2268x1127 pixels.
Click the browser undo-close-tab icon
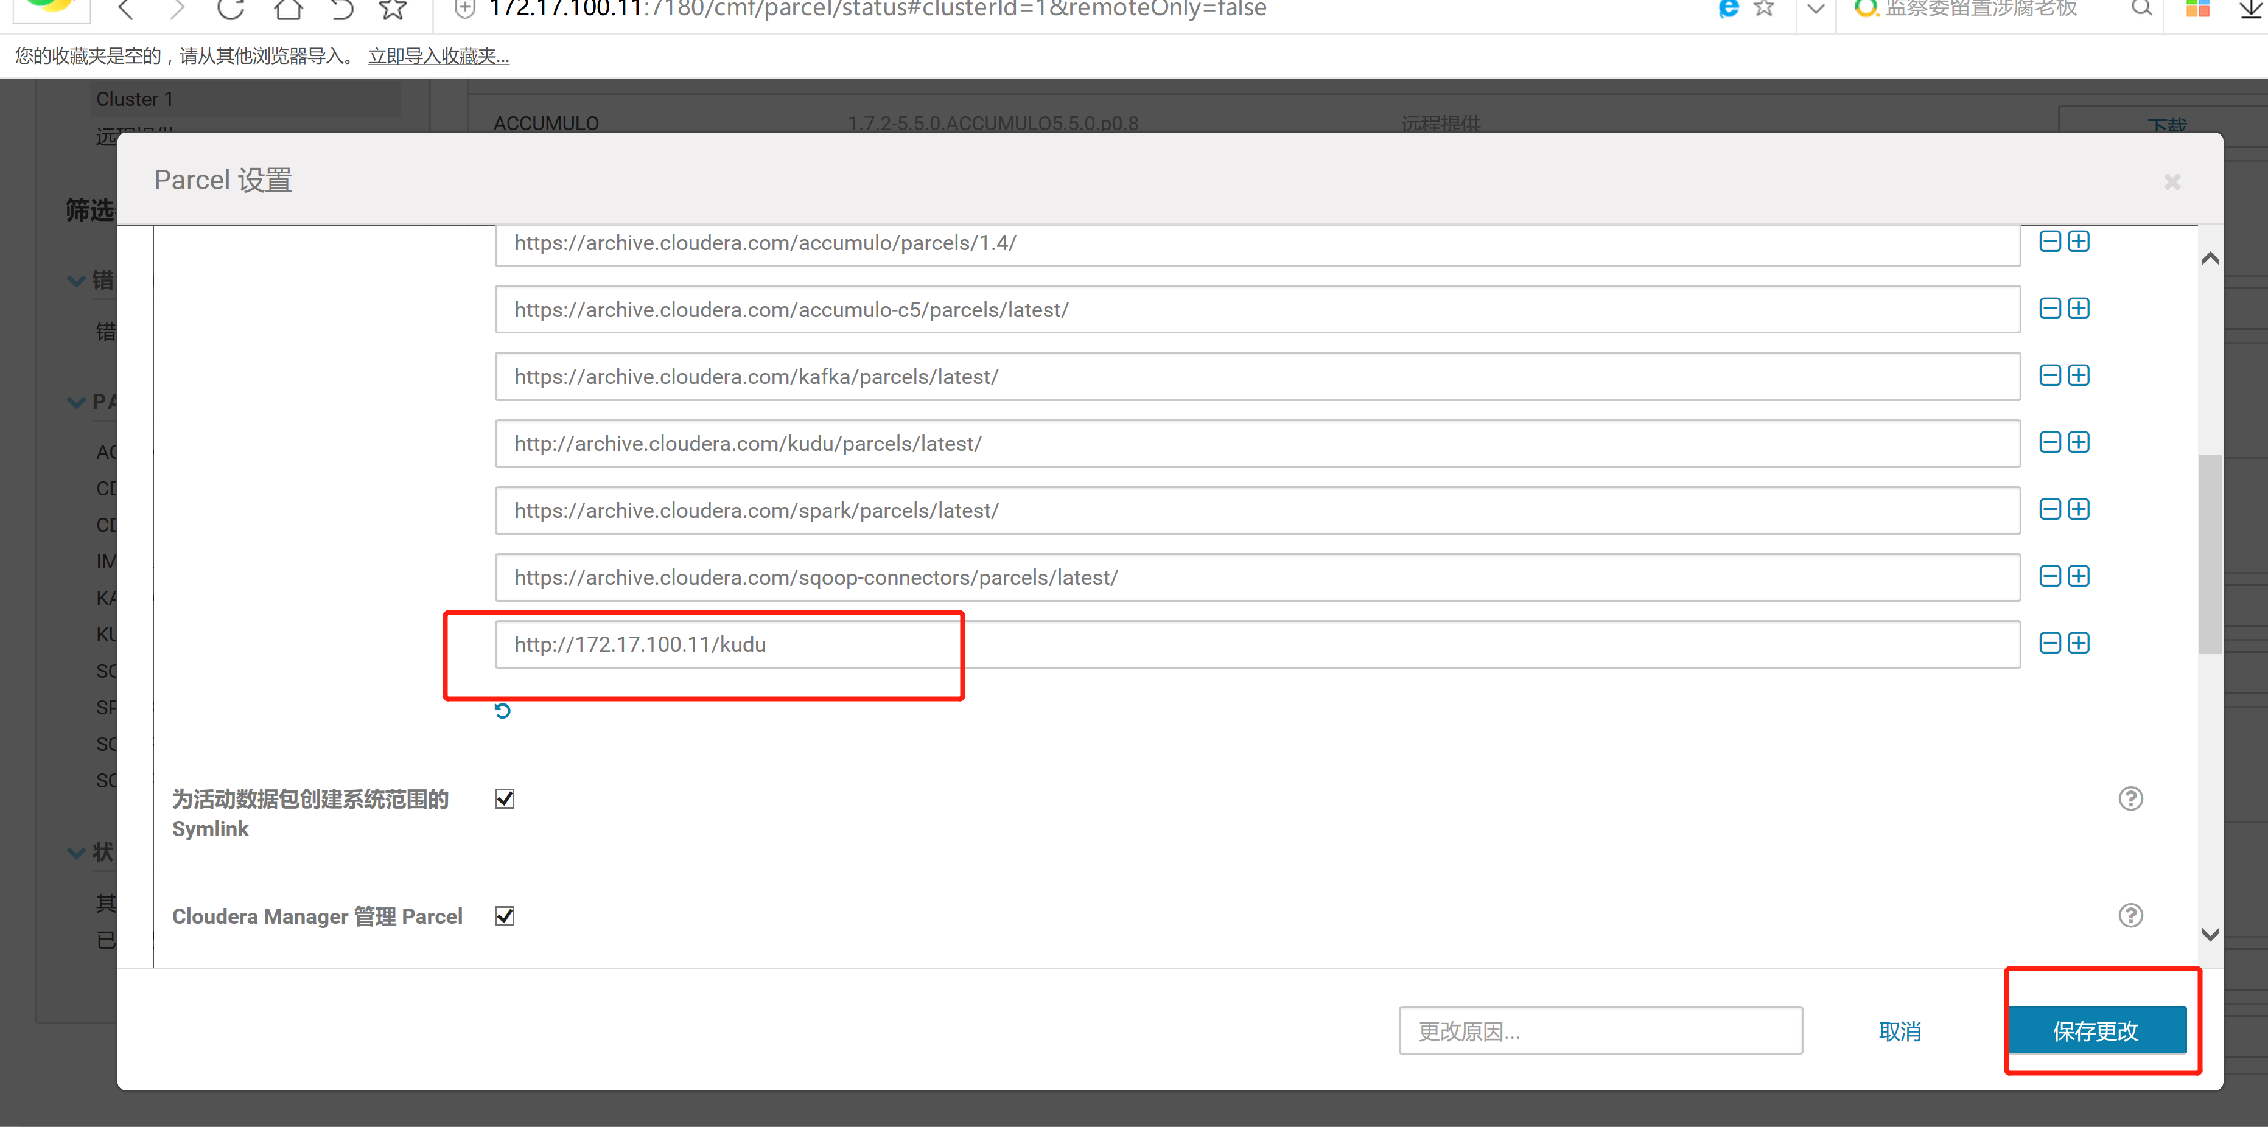pyautogui.click(x=341, y=9)
